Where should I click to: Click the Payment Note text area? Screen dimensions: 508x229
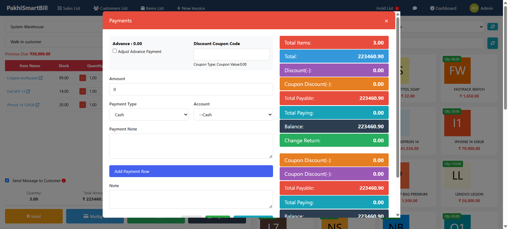click(191, 146)
